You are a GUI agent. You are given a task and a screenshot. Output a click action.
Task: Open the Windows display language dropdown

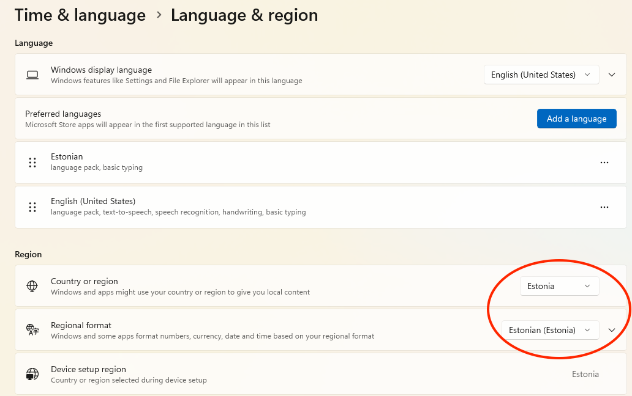pos(541,75)
